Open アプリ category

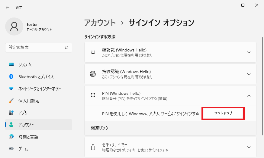click(x=39, y=113)
